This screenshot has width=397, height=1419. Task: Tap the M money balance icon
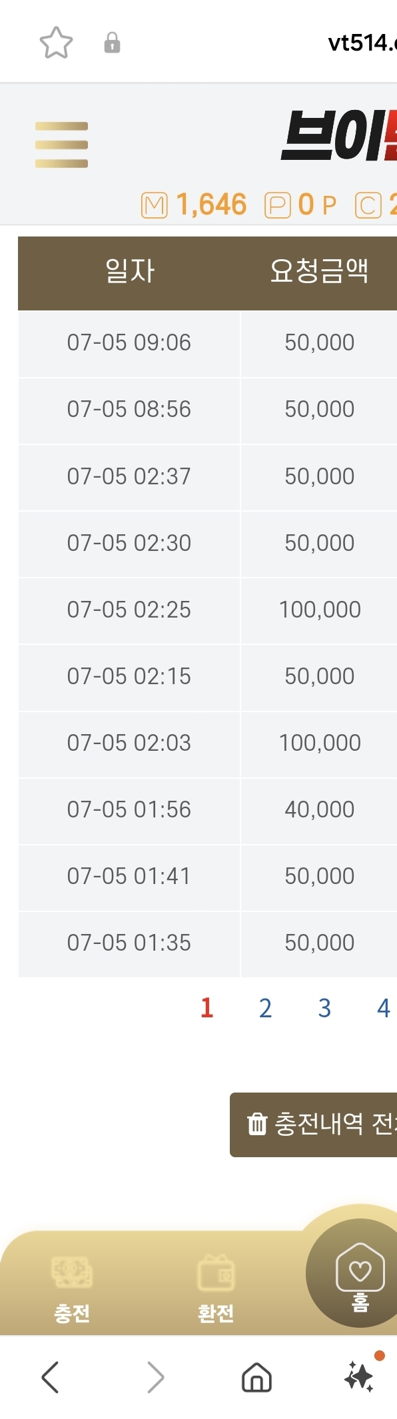155,205
